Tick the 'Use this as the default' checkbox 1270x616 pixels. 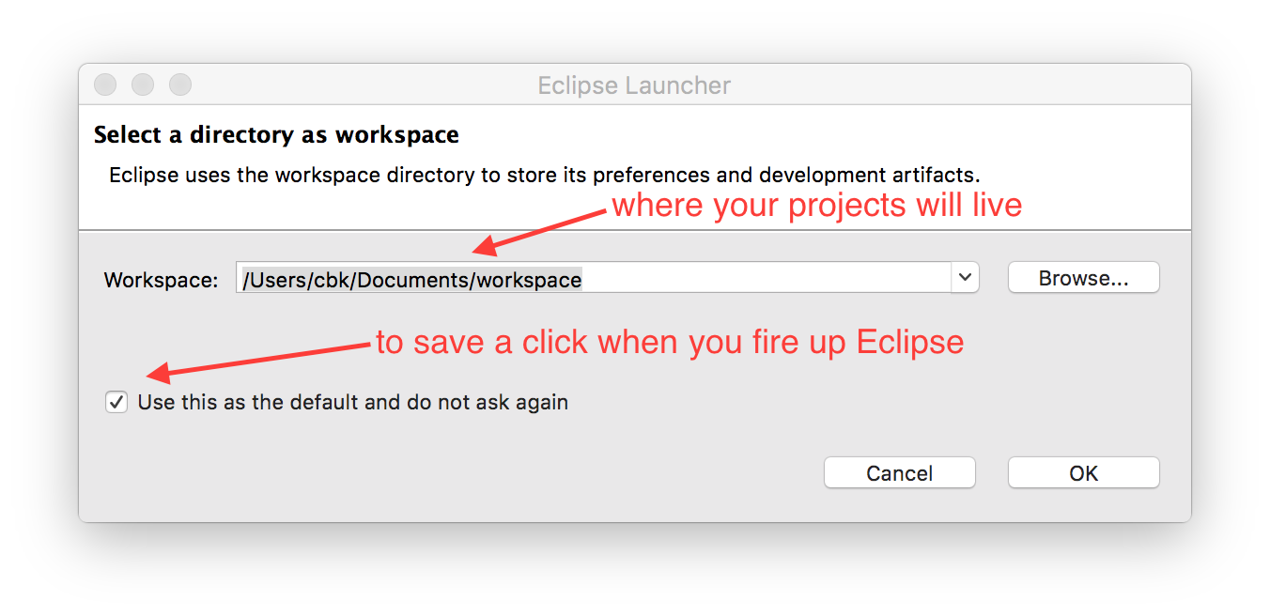[x=116, y=403]
